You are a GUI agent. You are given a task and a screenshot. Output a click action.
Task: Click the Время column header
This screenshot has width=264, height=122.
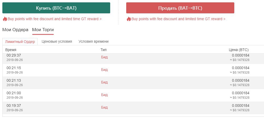(11, 50)
